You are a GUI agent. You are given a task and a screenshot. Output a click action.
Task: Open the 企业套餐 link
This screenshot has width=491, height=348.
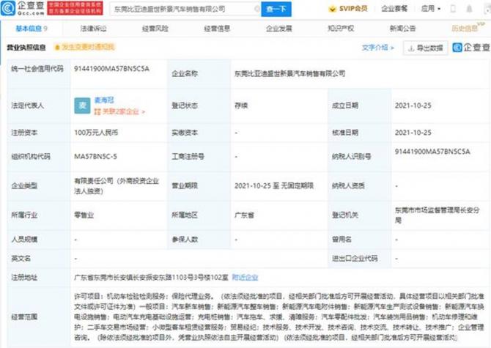[396, 9]
